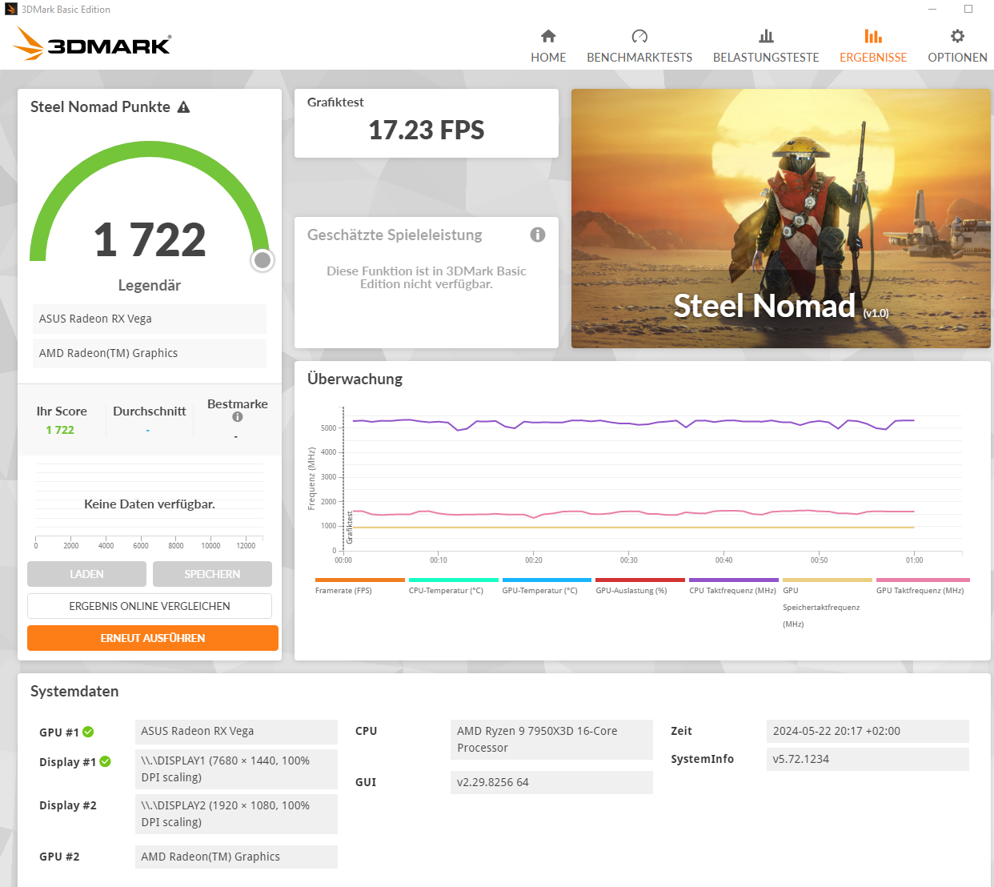994x887 pixels.
Task: Click the Überwachung heading
Action: coord(355,379)
